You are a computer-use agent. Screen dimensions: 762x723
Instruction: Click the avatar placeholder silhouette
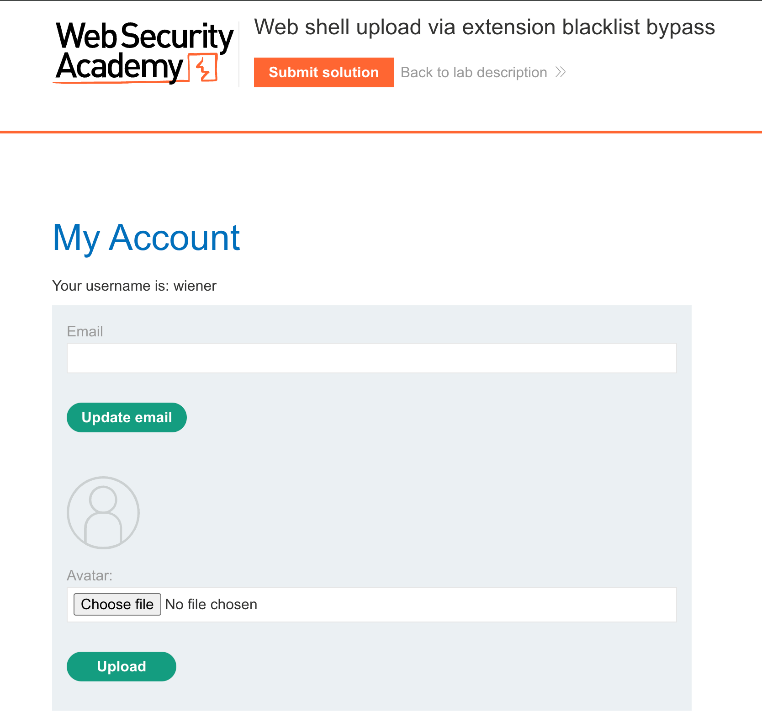tap(103, 512)
